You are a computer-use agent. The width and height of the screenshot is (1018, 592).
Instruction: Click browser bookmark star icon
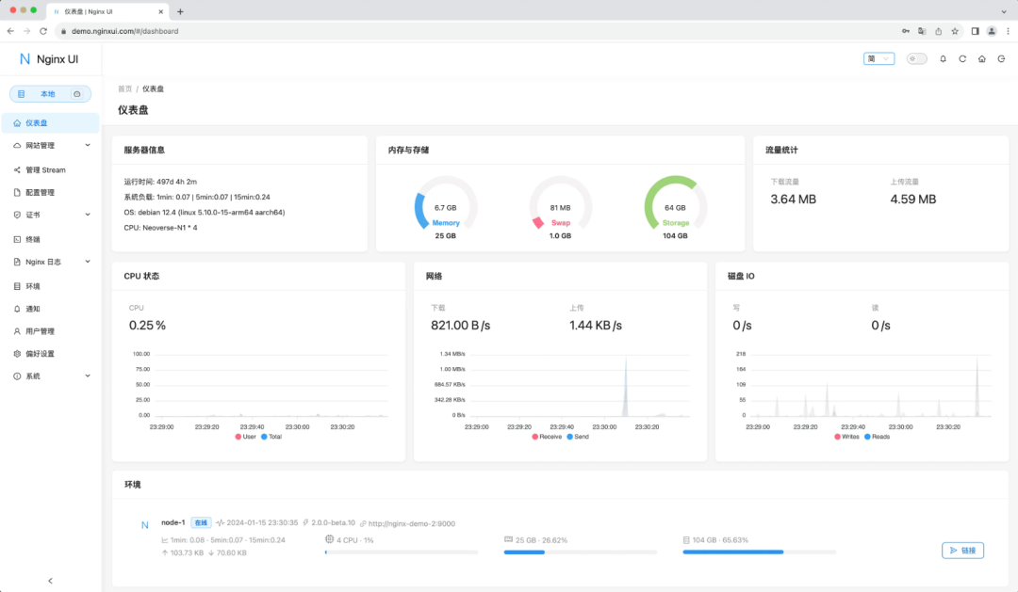(954, 31)
